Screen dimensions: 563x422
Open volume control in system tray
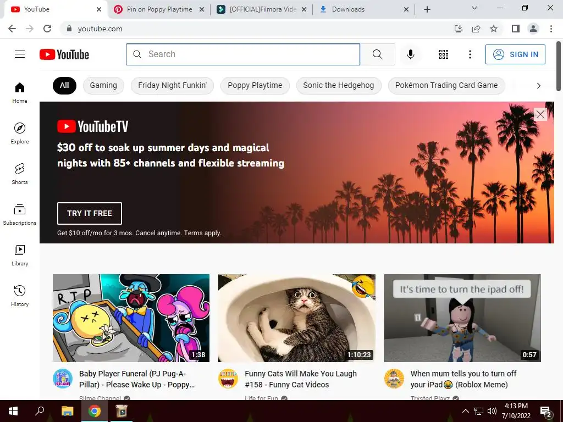click(492, 411)
